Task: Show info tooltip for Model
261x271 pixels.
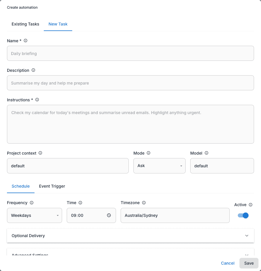Action: [206, 153]
